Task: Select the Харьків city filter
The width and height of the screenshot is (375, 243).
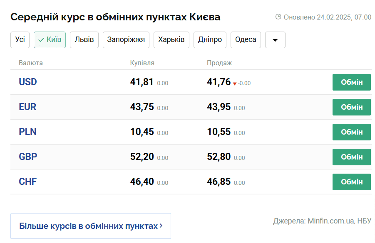Action: [171, 40]
